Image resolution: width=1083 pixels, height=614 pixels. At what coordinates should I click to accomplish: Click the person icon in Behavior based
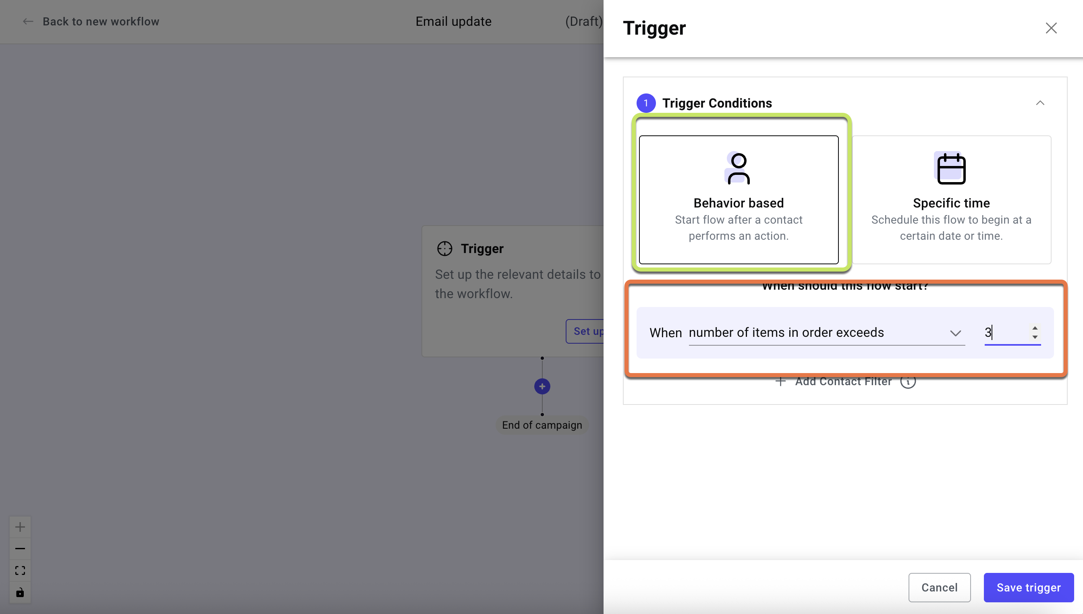(738, 168)
